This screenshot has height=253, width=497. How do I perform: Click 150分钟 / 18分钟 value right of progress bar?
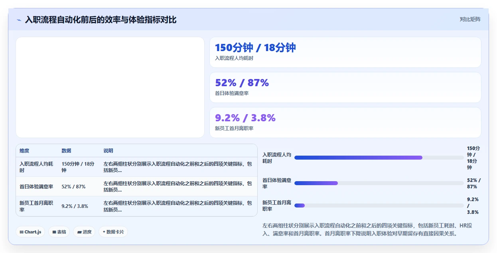click(x=474, y=158)
